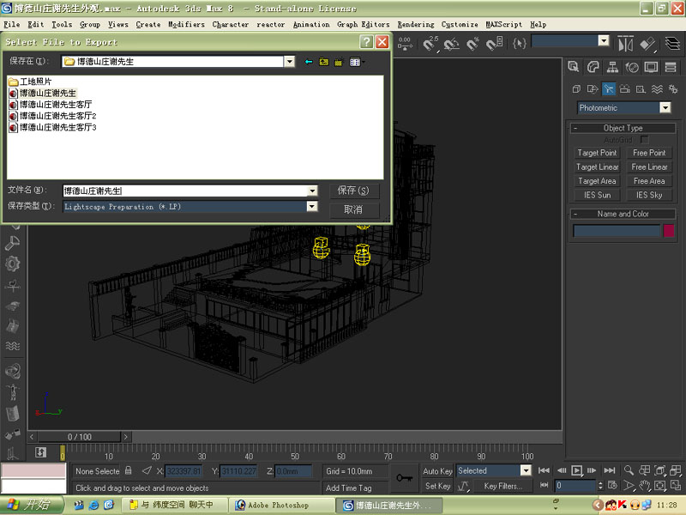Open the MAXScript menu
Viewport: 686px width, 515px height.
pyautogui.click(x=504, y=25)
